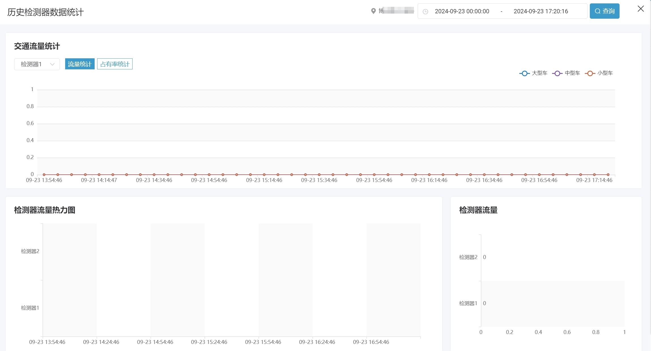Click the magnifier icon on 查询 button

pos(597,11)
